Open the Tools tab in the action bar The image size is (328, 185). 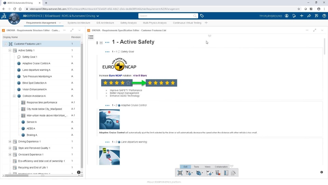196,167
